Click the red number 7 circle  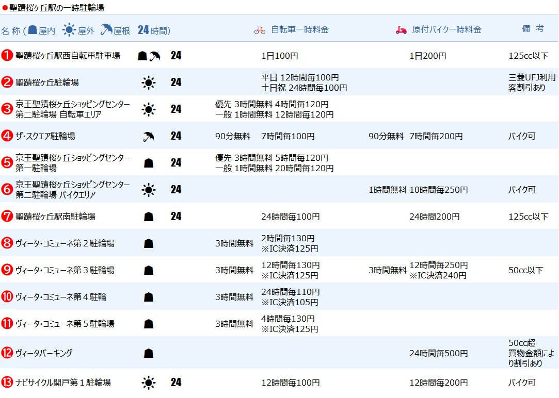(7, 217)
